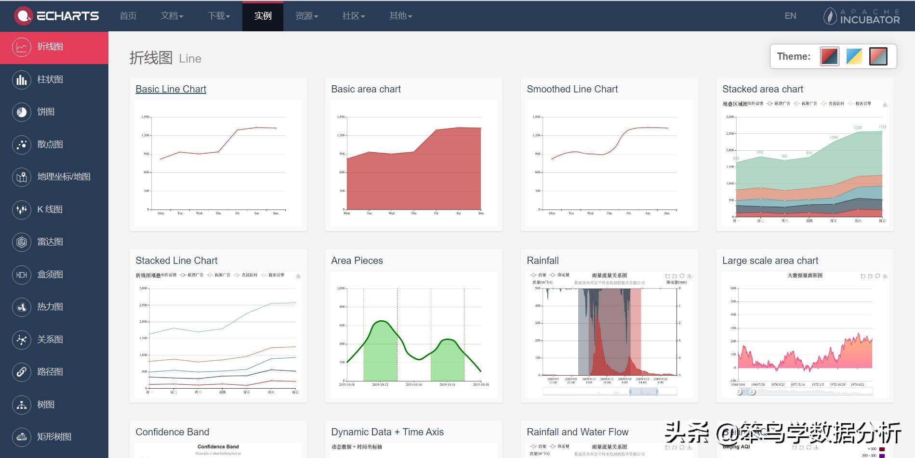Click the Area Pieces preview thumbnail
Image resolution: width=915 pixels, height=458 pixels.
[x=414, y=335]
